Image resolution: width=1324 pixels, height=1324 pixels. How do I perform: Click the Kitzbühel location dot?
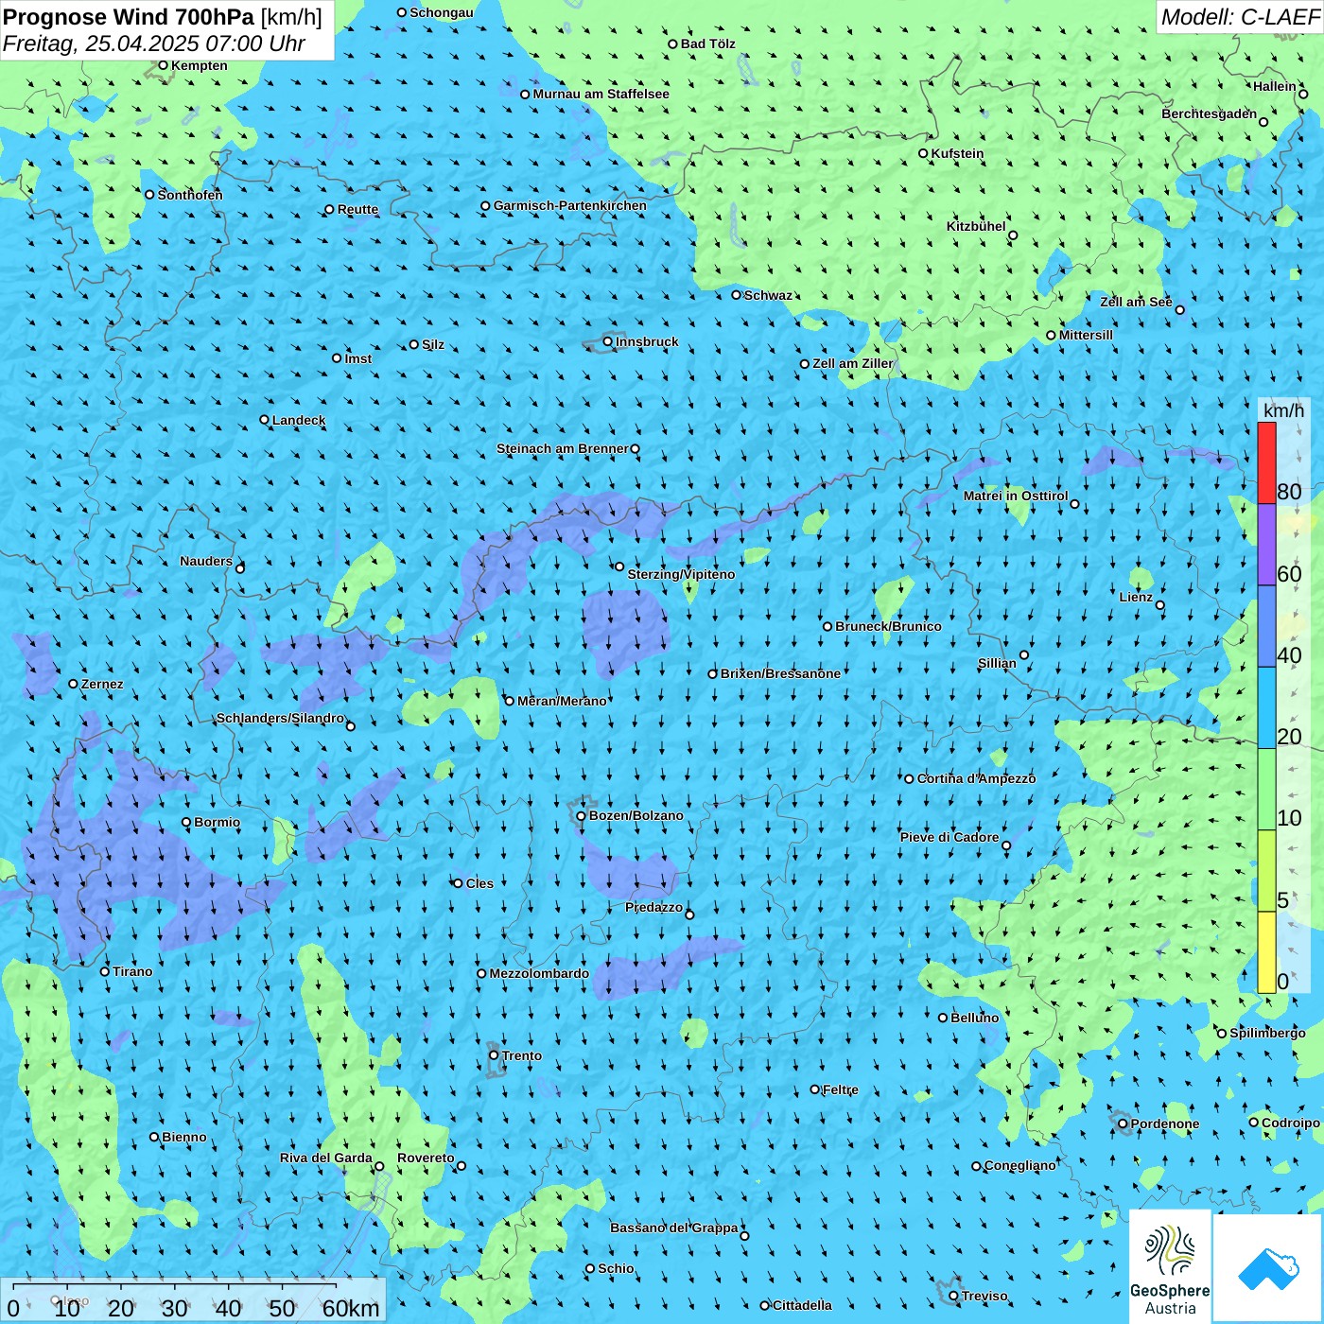tap(1013, 235)
